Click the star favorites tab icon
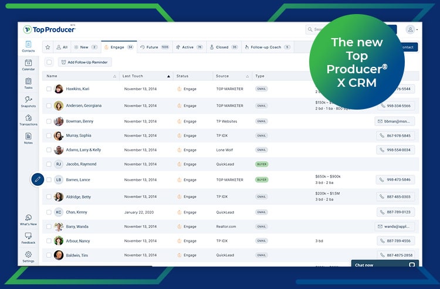This screenshot has height=289, width=440. (48, 47)
